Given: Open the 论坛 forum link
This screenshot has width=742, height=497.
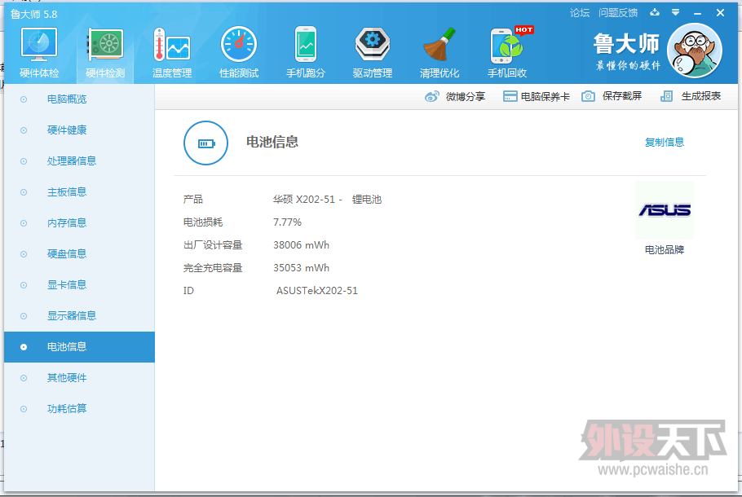Looking at the screenshot, I should 580,13.
